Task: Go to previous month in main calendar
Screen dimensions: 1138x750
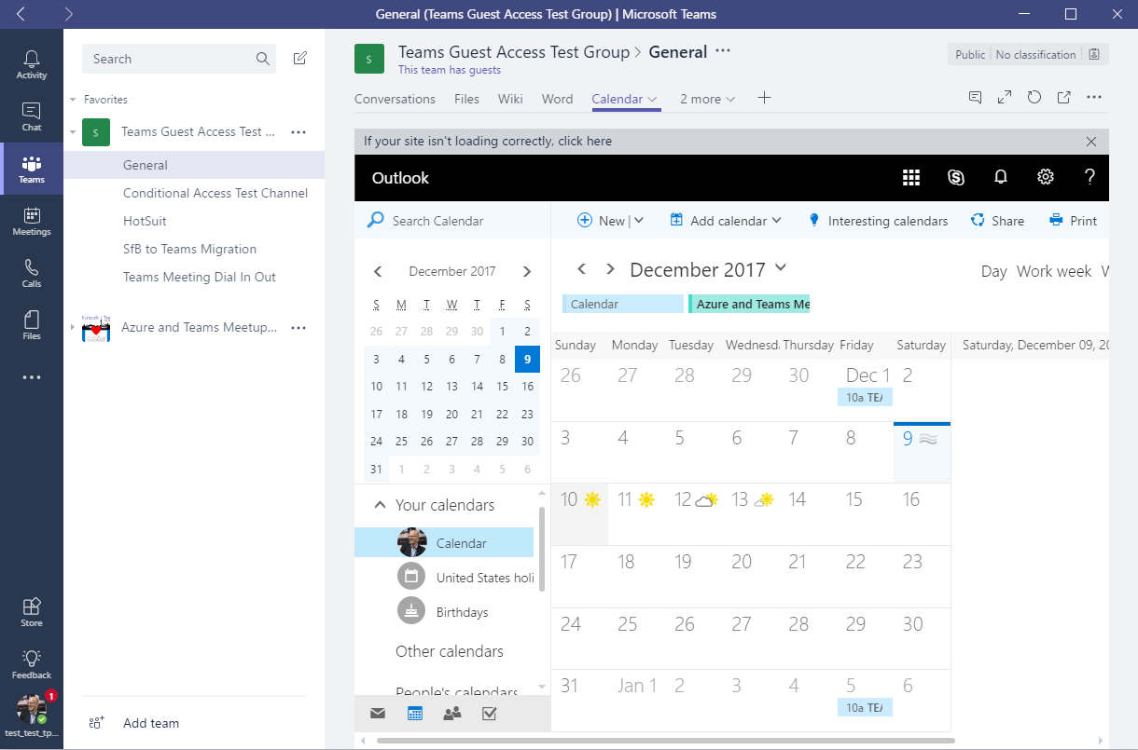Action: [581, 269]
